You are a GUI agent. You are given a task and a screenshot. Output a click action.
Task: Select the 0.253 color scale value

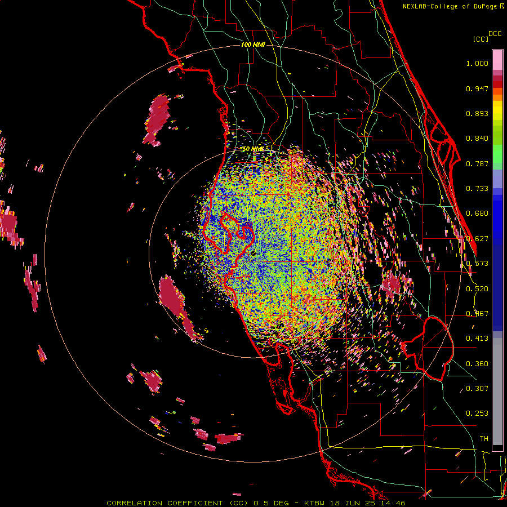tap(477, 413)
